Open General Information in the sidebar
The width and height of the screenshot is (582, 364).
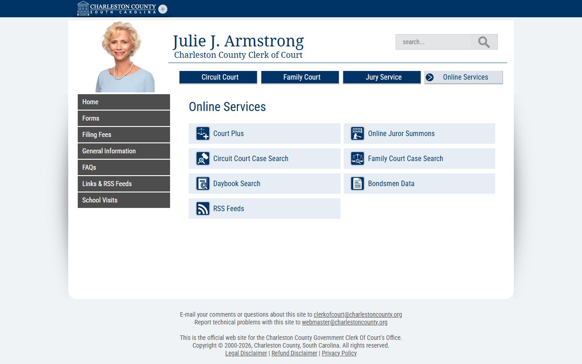(x=124, y=151)
